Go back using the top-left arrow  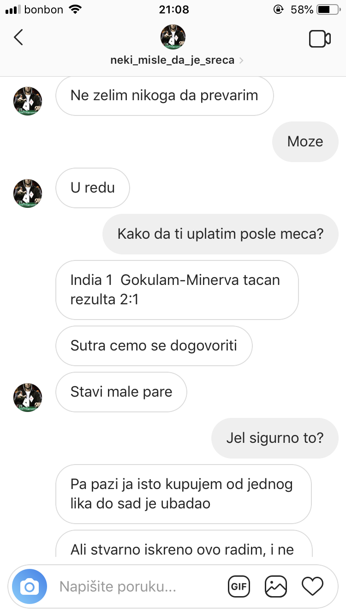(18, 37)
